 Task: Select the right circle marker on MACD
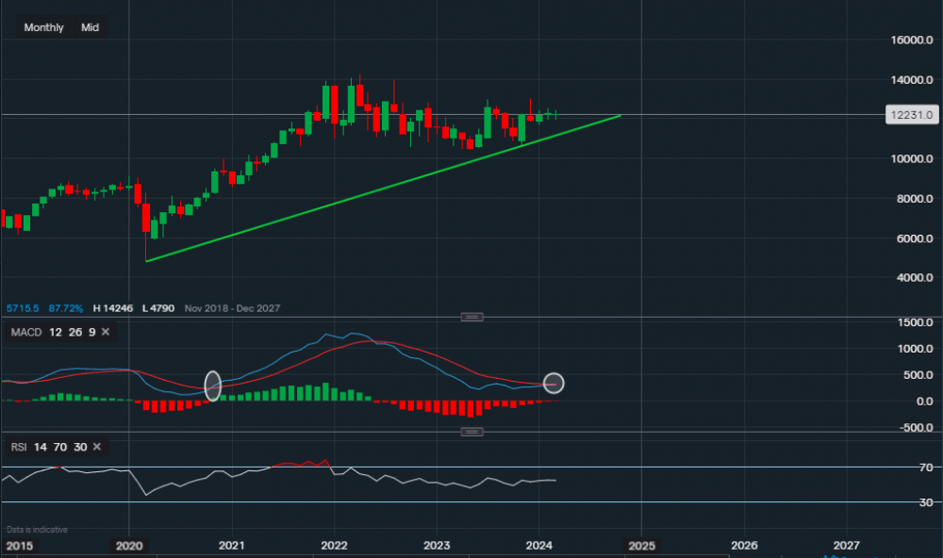pos(554,383)
